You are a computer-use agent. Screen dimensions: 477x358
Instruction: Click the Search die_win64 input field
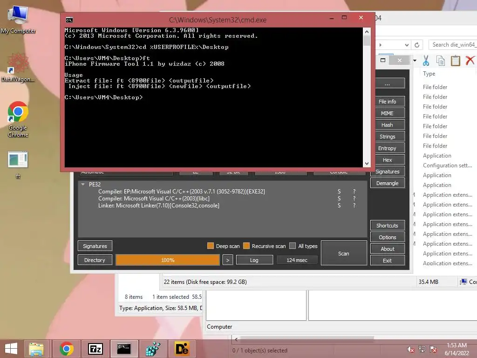coord(453,45)
